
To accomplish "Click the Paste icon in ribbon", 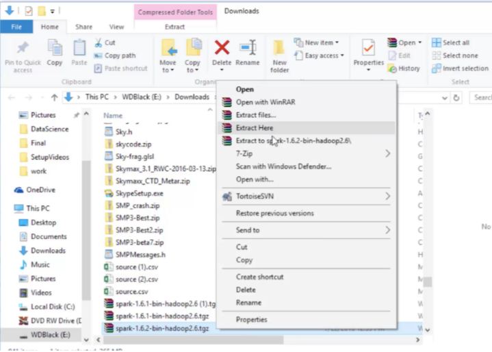I will point(79,48).
